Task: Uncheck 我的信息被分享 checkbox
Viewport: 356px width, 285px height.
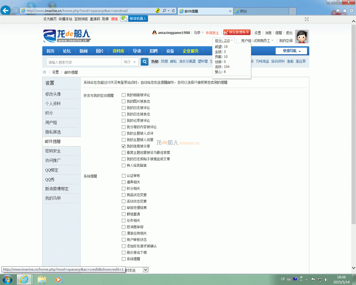Action: coord(123,146)
